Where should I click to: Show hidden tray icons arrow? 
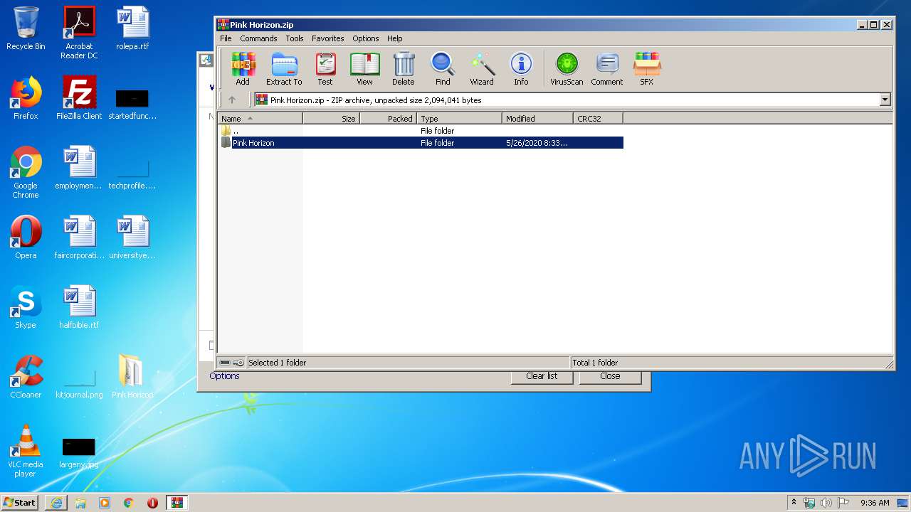click(794, 503)
